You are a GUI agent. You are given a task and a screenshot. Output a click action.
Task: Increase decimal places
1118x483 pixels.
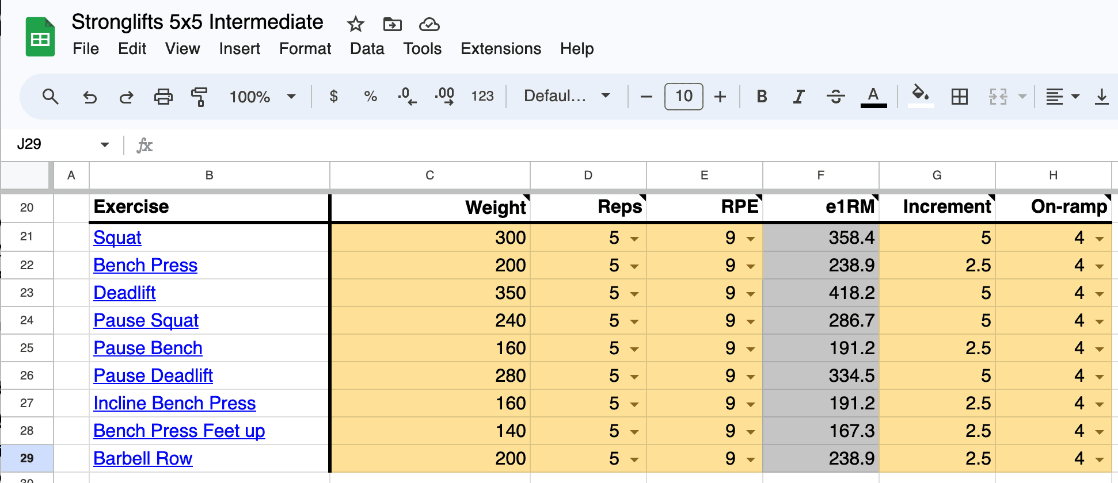point(444,97)
